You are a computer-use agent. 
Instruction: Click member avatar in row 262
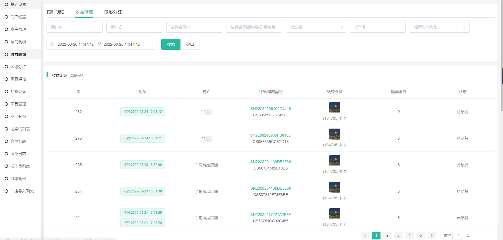[335, 108]
